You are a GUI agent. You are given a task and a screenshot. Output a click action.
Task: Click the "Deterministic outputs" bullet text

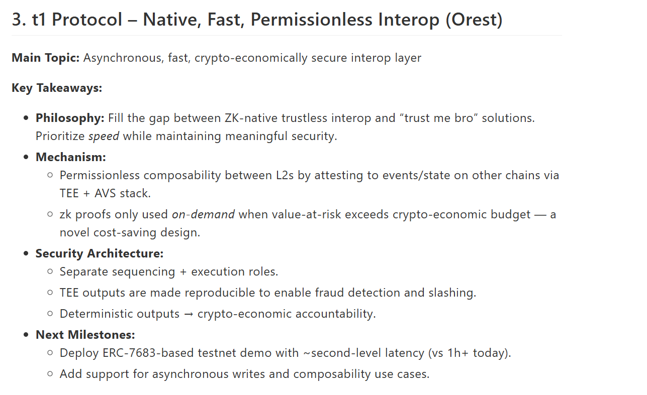(120, 314)
